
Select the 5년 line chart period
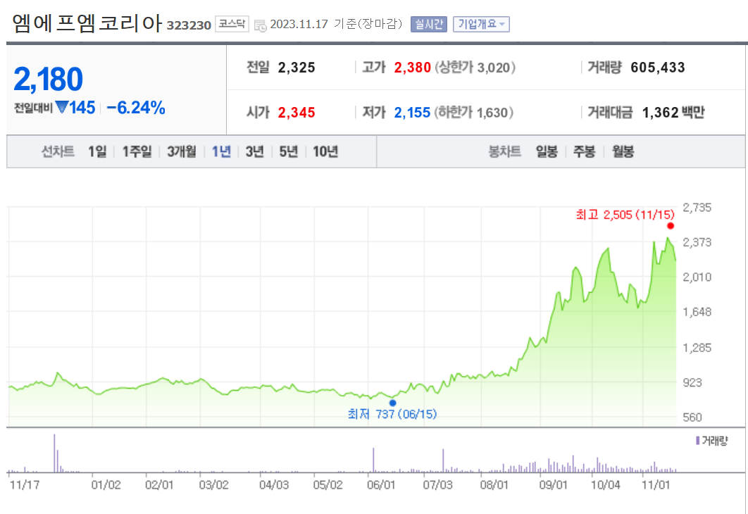[289, 151]
